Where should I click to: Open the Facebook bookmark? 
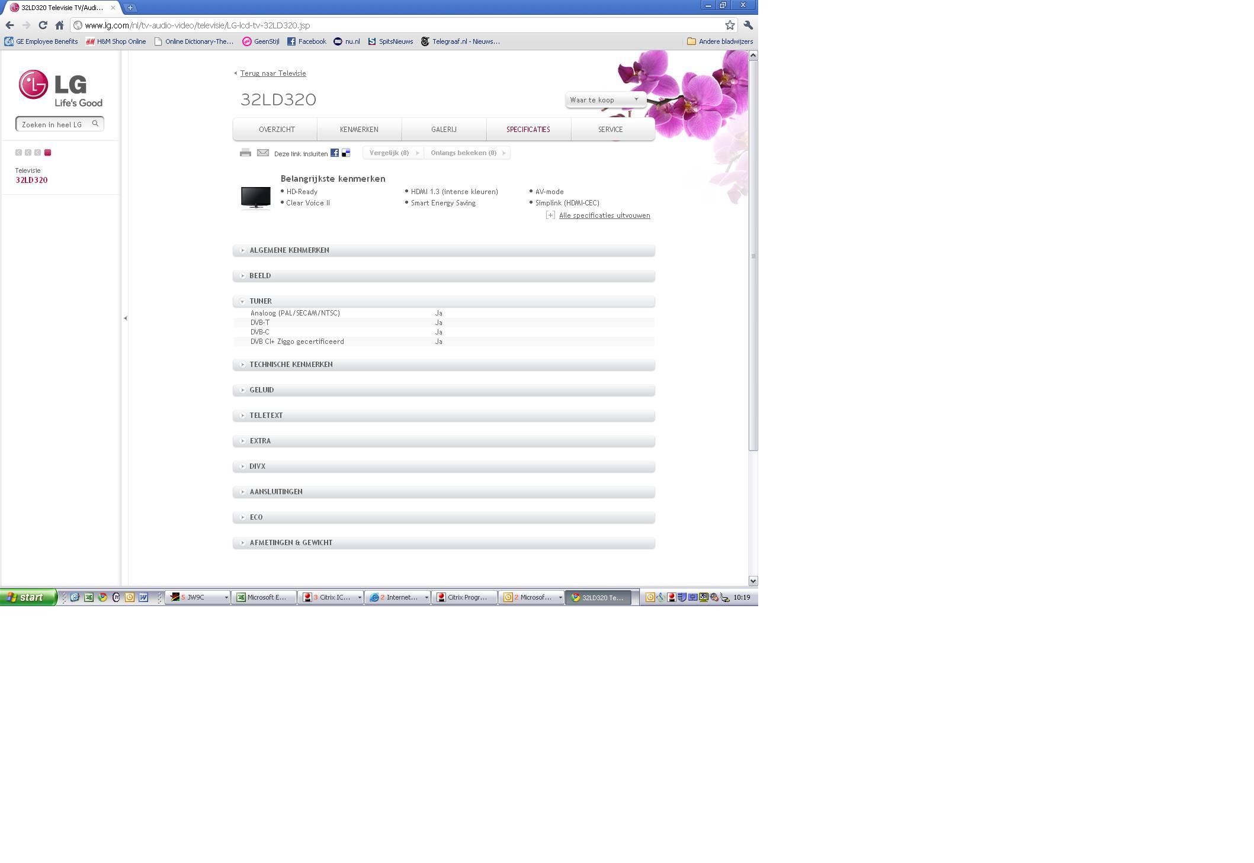306,41
